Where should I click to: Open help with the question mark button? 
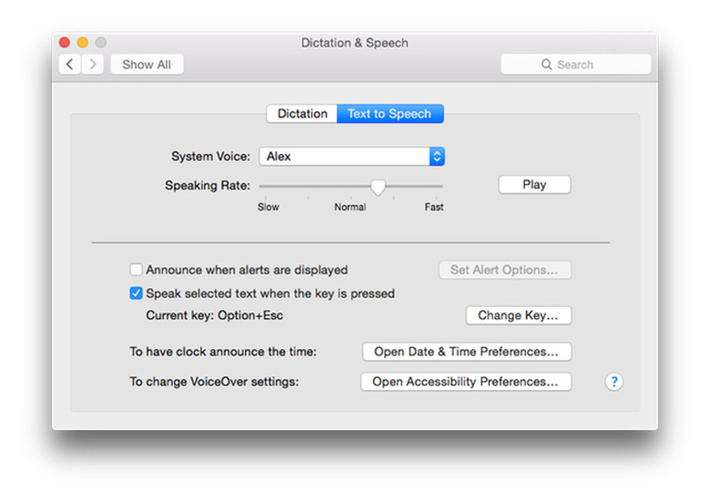[x=614, y=382]
